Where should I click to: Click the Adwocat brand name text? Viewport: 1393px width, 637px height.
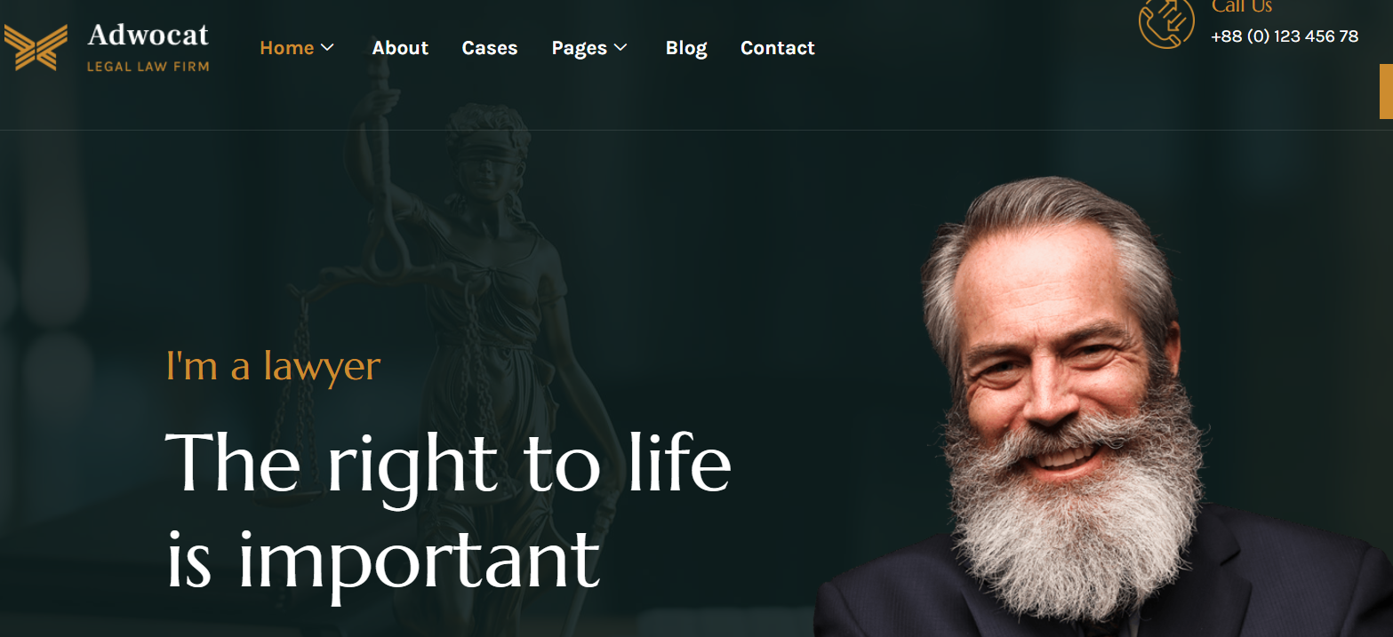(x=148, y=35)
